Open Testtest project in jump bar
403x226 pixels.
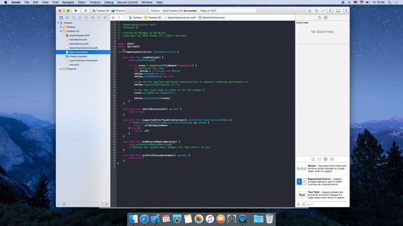(x=135, y=18)
